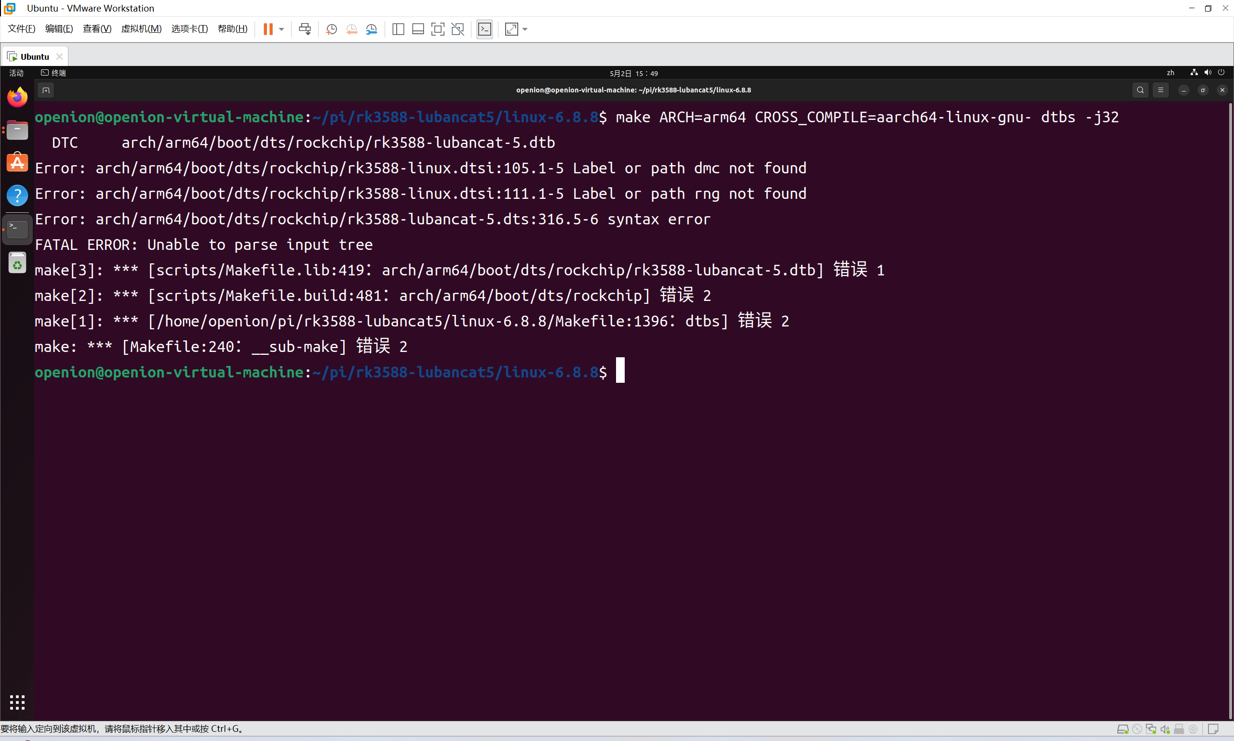
Task: Open the Help application from the dock
Action: point(17,195)
